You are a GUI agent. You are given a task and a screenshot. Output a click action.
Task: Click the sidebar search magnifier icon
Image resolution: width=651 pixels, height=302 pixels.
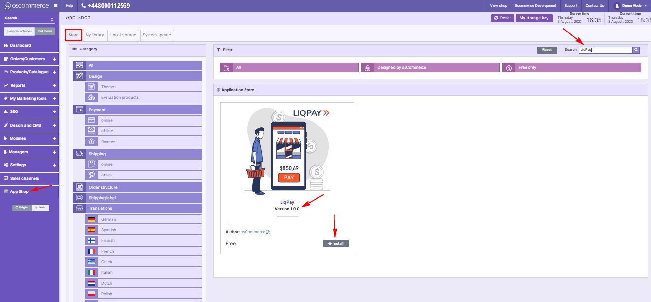click(53, 20)
